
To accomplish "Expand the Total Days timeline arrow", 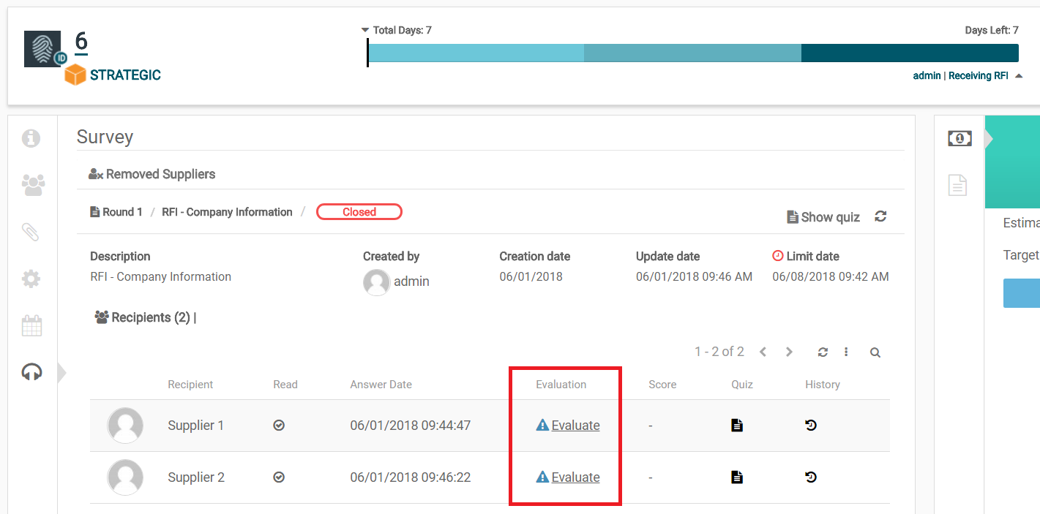I will (365, 31).
